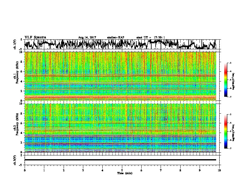Click time axis tick label "8"

click(x=180, y=170)
